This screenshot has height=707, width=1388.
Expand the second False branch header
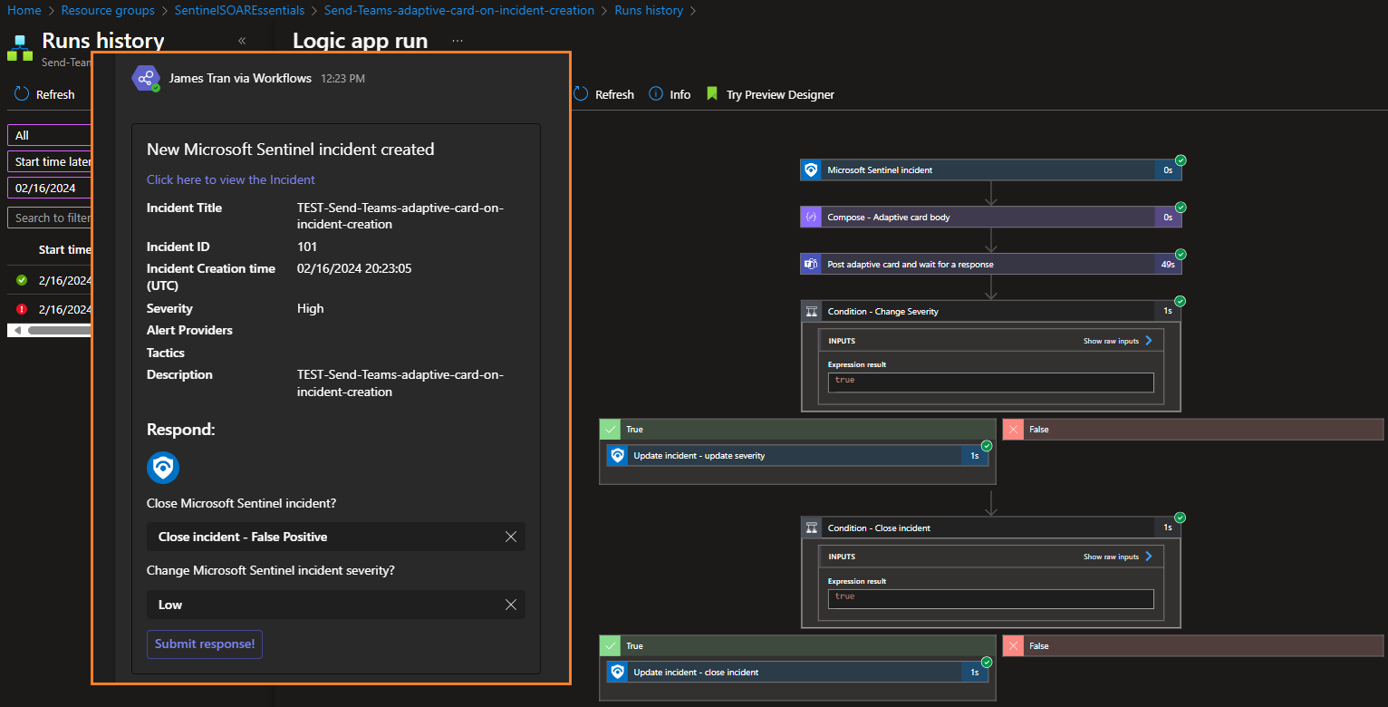tap(1193, 645)
